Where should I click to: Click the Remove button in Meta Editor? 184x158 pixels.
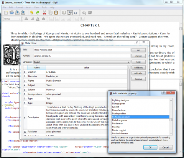pos(138,79)
